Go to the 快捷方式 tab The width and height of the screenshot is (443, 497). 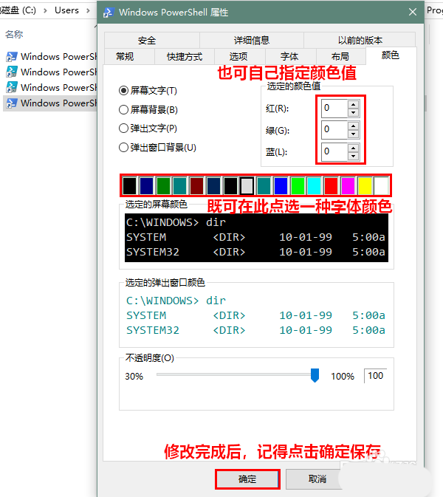coord(185,57)
